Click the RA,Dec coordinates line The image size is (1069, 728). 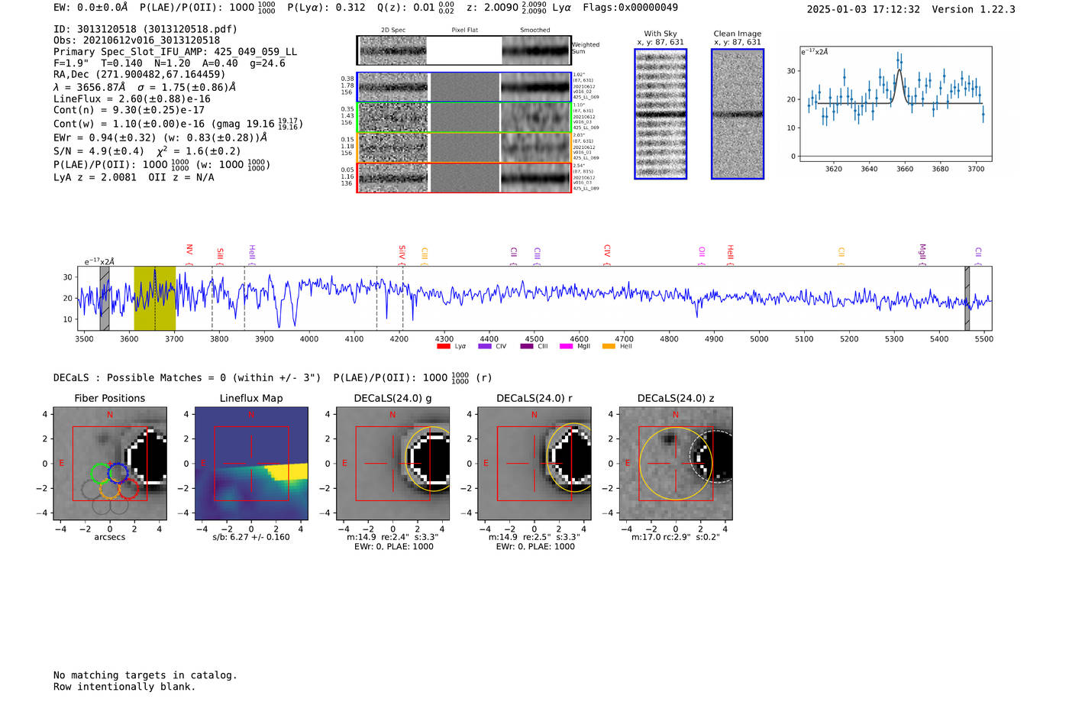click(140, 75)
